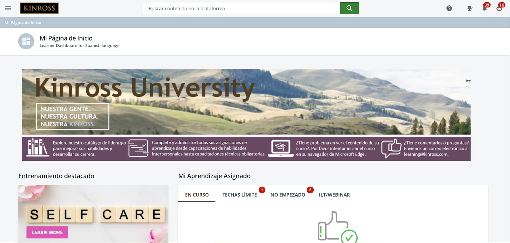Click Mi Página de Inicio breadcrumb

click(23, 23)
